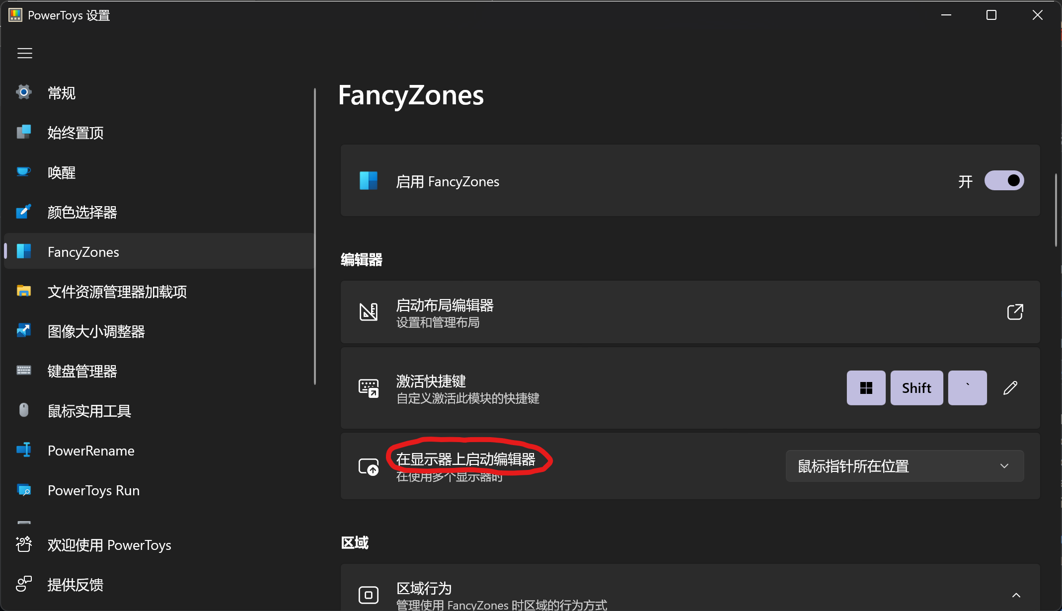Open 颜色选择器 via its eyedropper icon
1062x611 pixels.
tap(23, 212)
